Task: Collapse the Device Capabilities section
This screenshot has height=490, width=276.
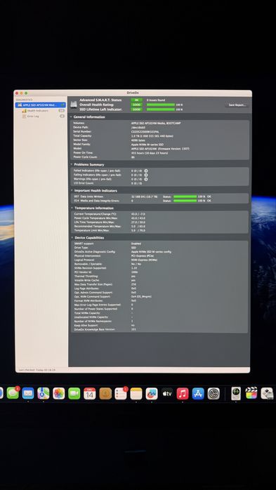Action: coord(72,237)
